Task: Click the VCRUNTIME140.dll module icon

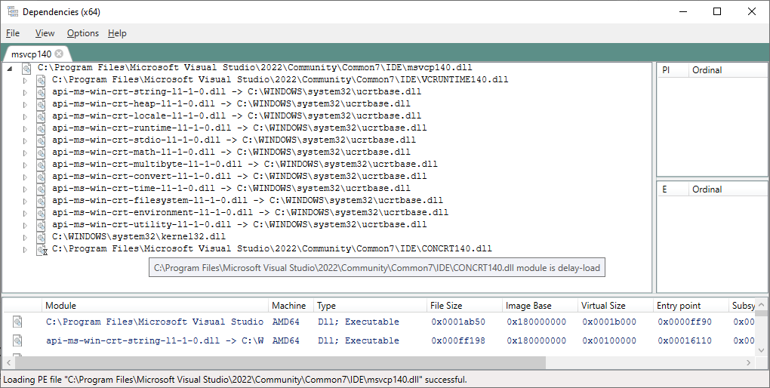Action: point(42,80)
